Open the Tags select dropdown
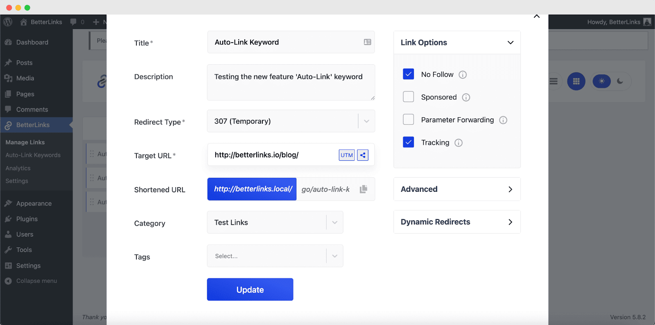 275,256
